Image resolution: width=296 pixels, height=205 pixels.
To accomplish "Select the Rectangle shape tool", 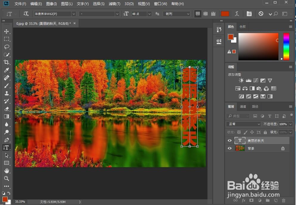I will tap(7, 163).
